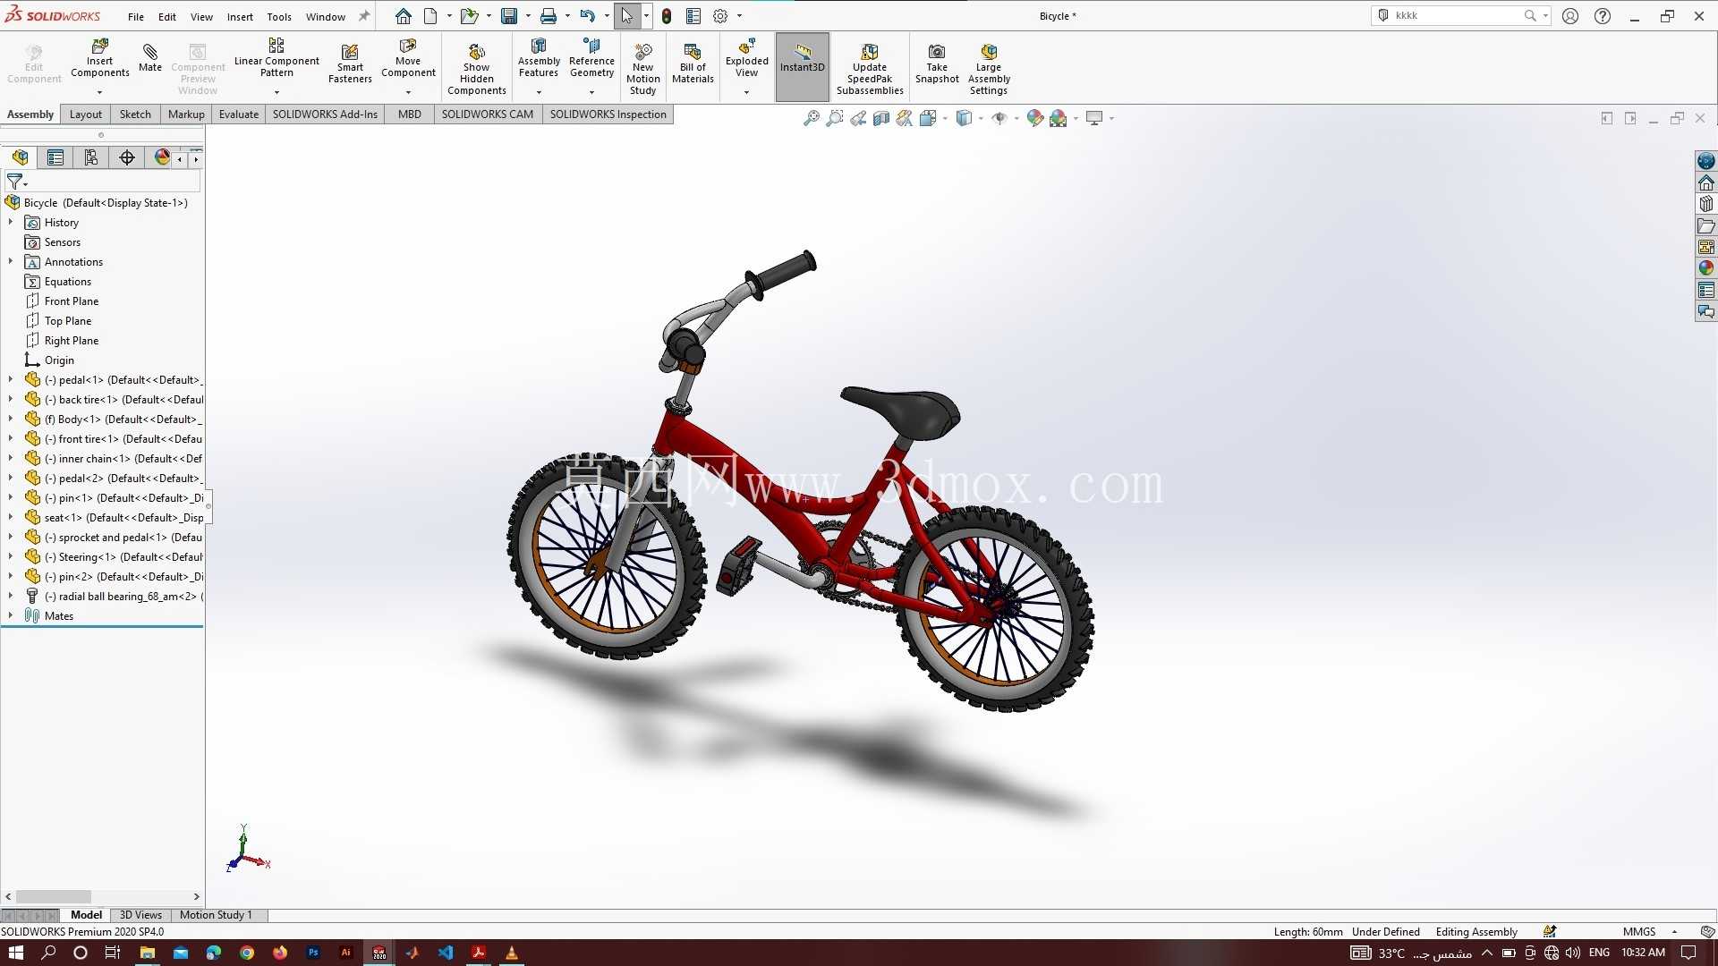Screen dimensions: 1718x966
Task: Switch to the 3D Views tab
Action: (x=140, y=915)
